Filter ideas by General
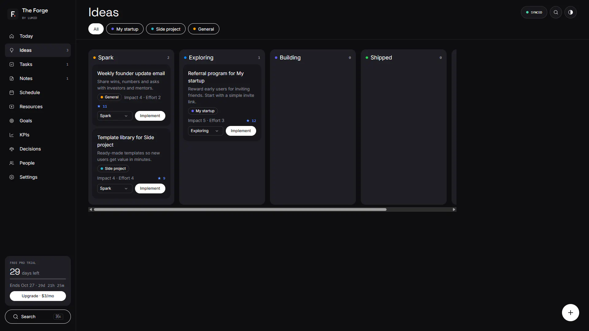The image size is (589, 331). 204,29
